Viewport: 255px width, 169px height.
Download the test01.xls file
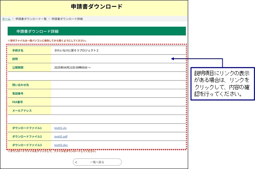tap(60, 128)
